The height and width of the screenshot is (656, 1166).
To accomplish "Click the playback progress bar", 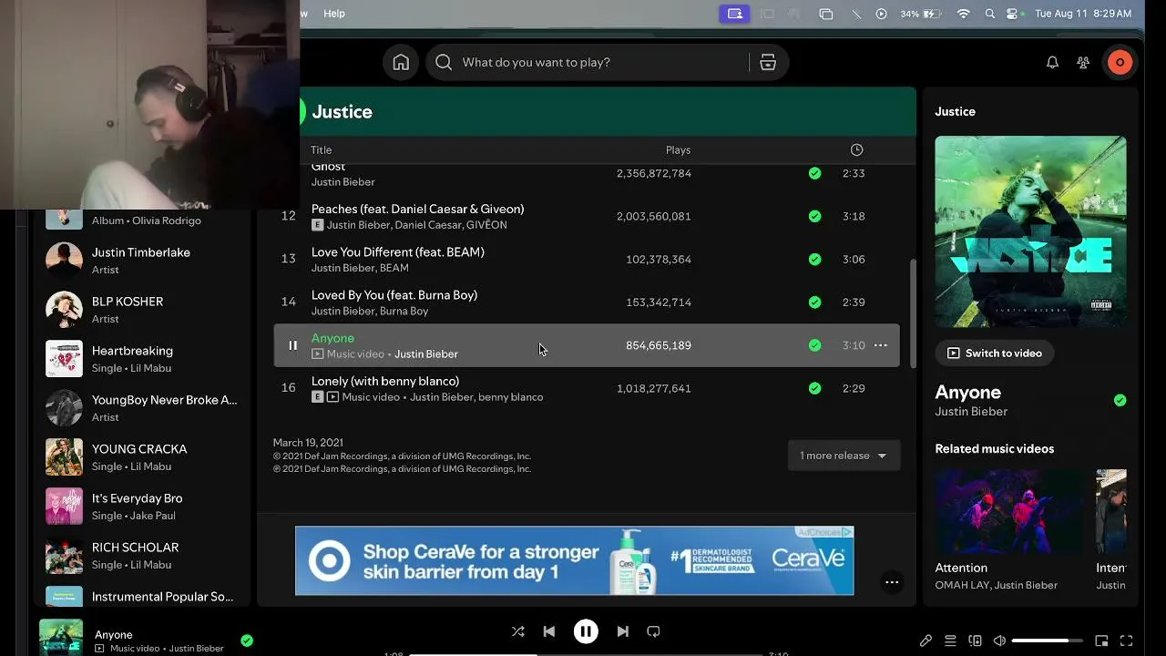I will [x=585, y=654].
